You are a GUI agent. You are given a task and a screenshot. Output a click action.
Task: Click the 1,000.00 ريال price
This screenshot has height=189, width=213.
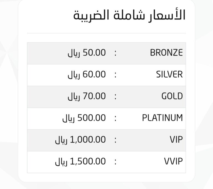[80, 140]
